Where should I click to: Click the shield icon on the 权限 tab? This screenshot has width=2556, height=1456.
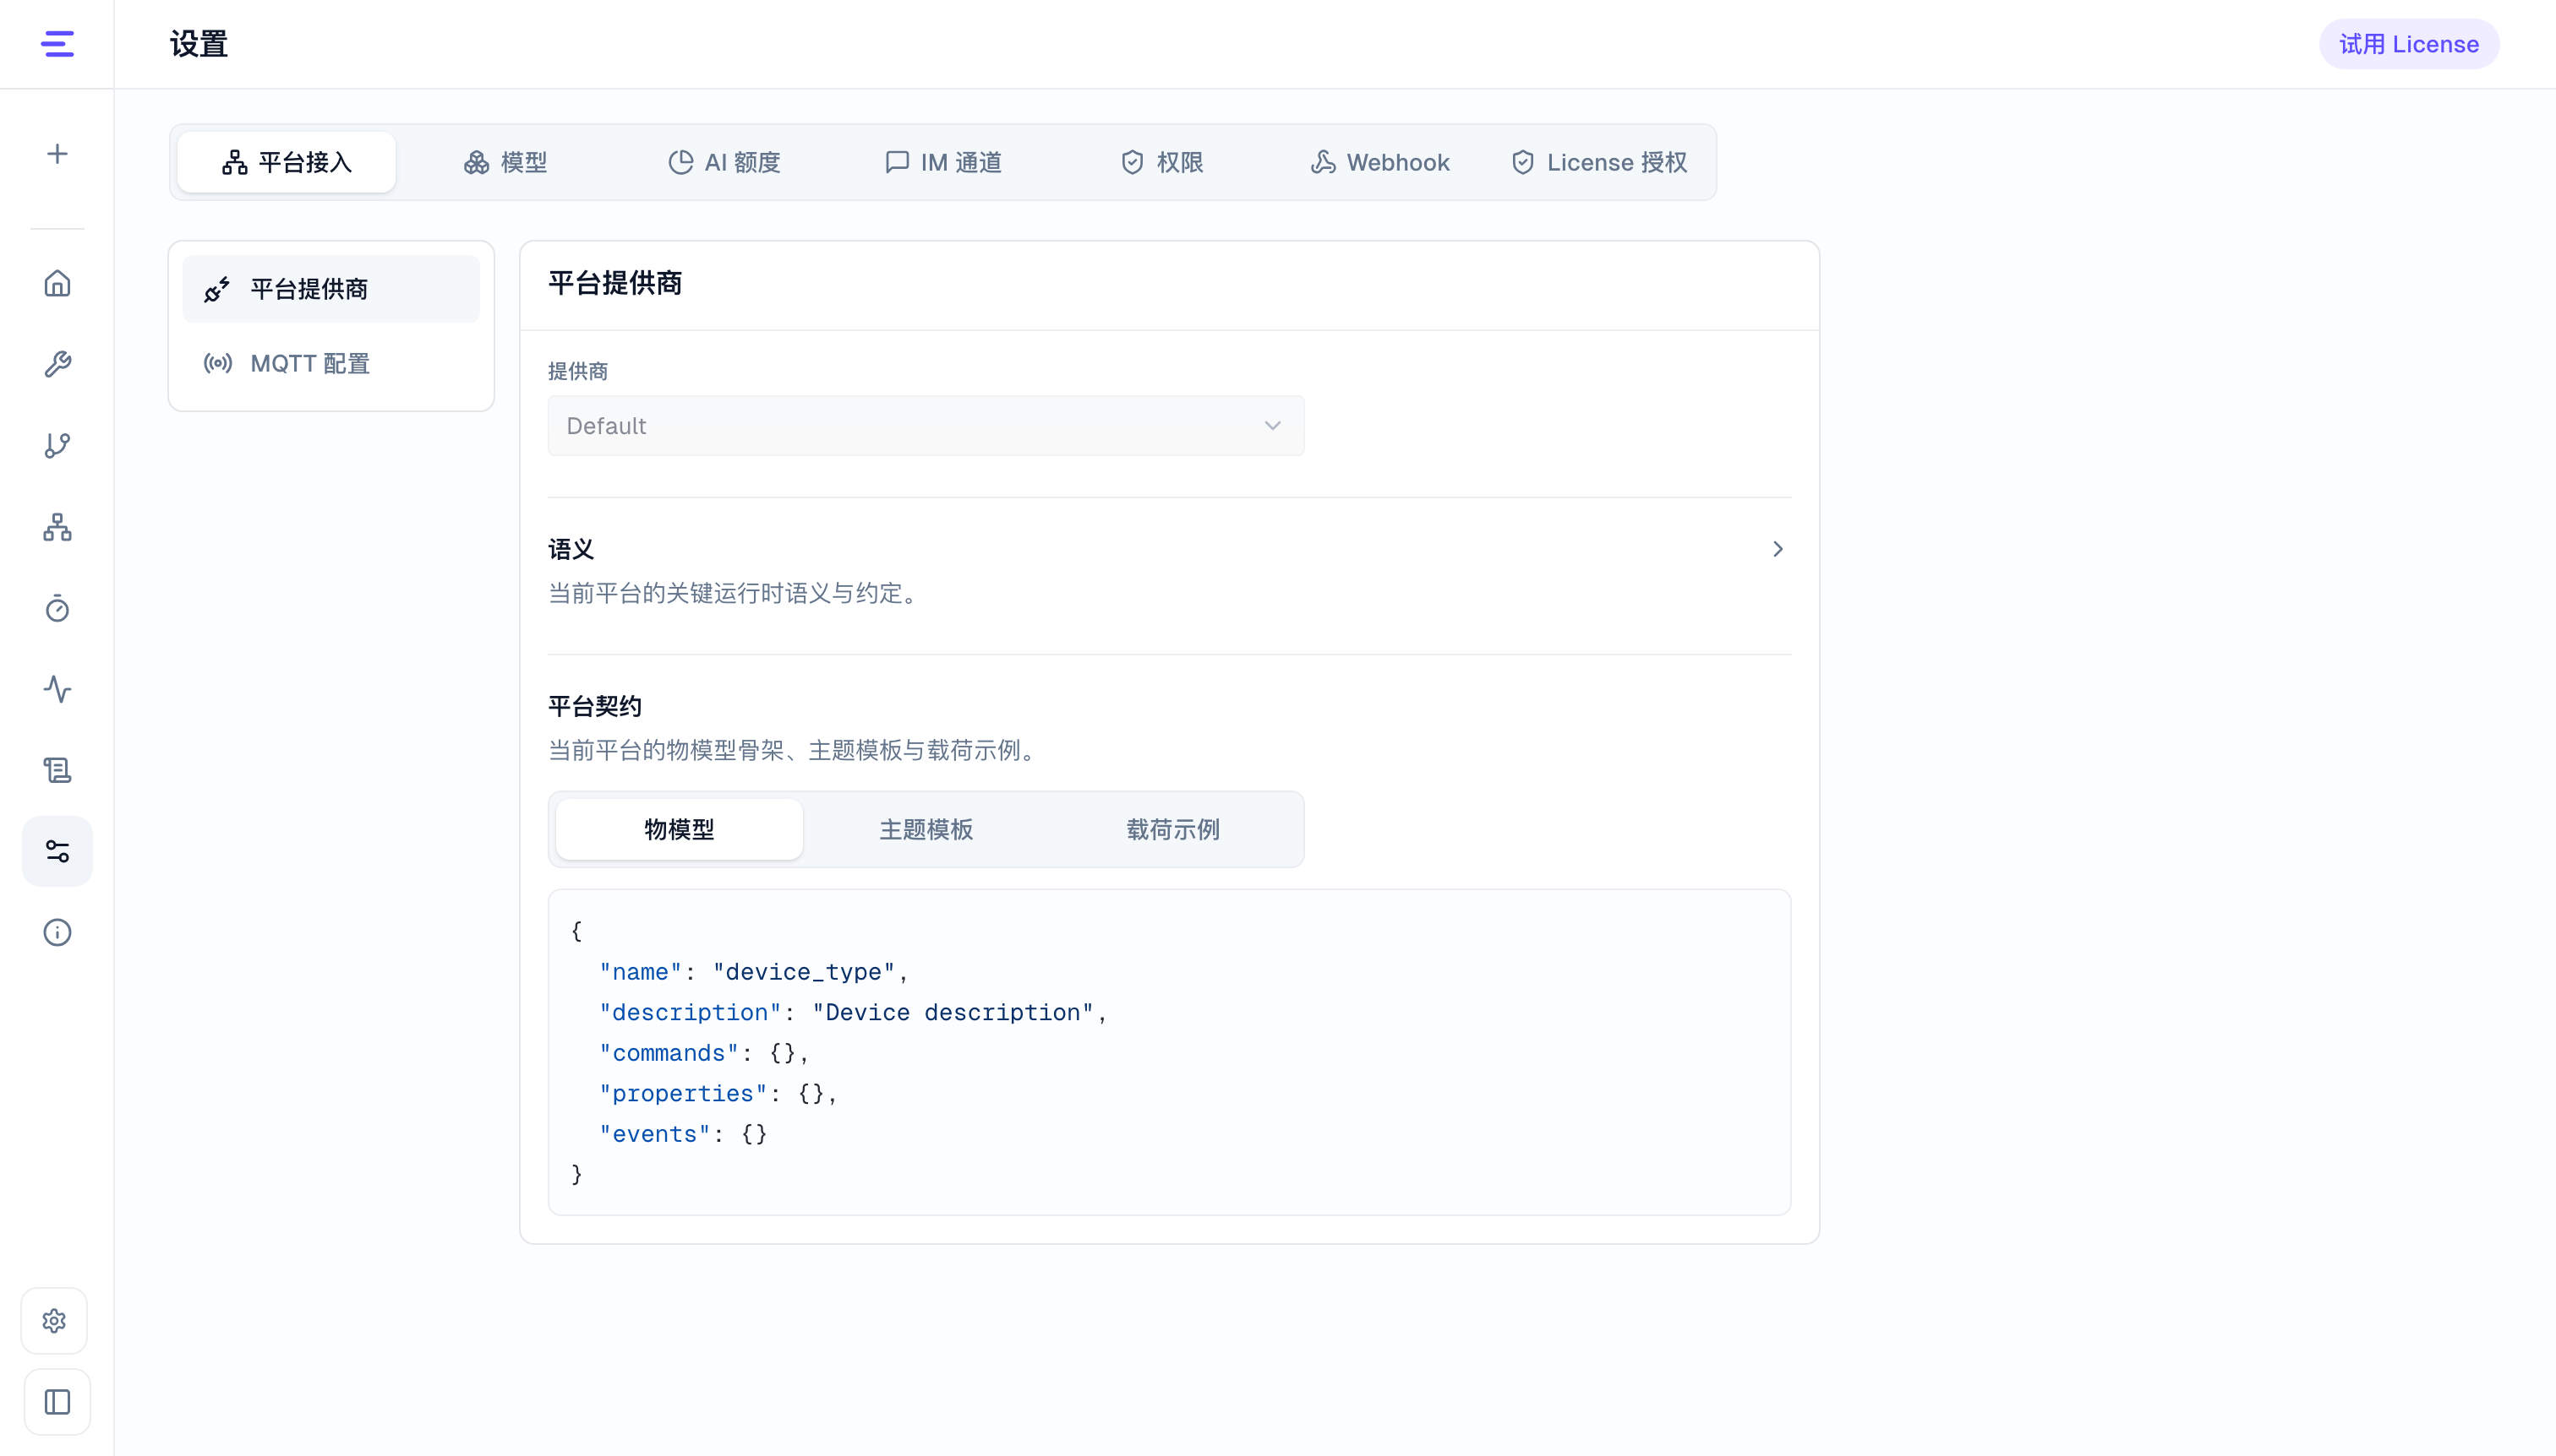click(1132, 162)
